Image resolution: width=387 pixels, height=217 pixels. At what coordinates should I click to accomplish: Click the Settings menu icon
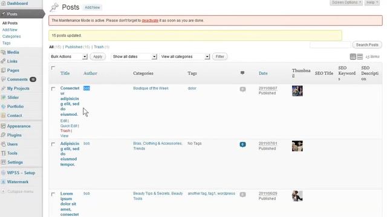coord(3,162)
